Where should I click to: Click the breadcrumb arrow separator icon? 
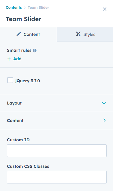click(x=25, y=8)
